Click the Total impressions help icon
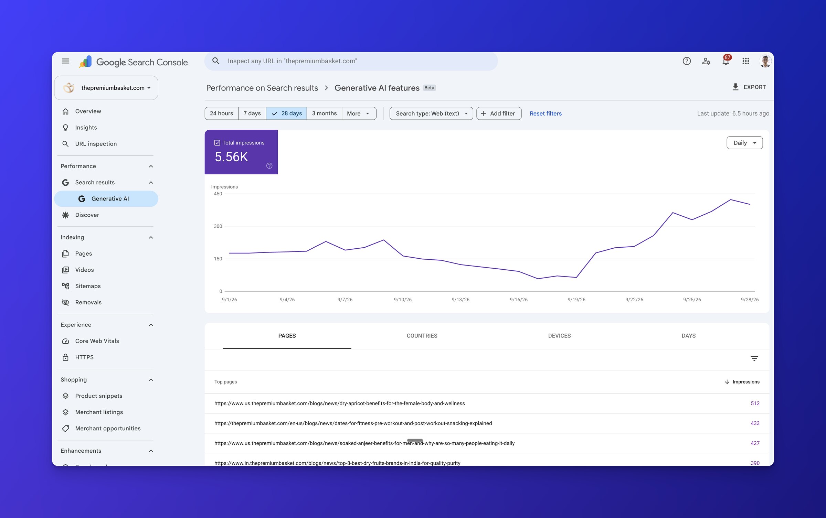The image size is (826, 518). coord(269,166)
